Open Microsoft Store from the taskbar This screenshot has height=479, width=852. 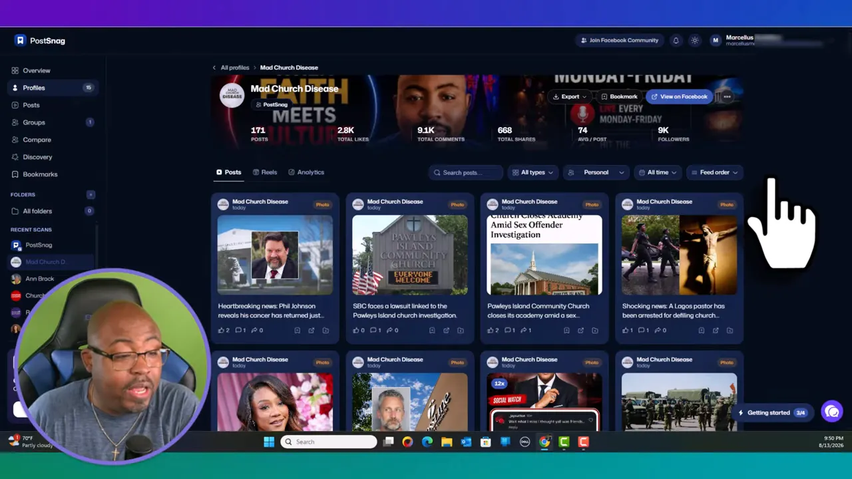(485, 442)
